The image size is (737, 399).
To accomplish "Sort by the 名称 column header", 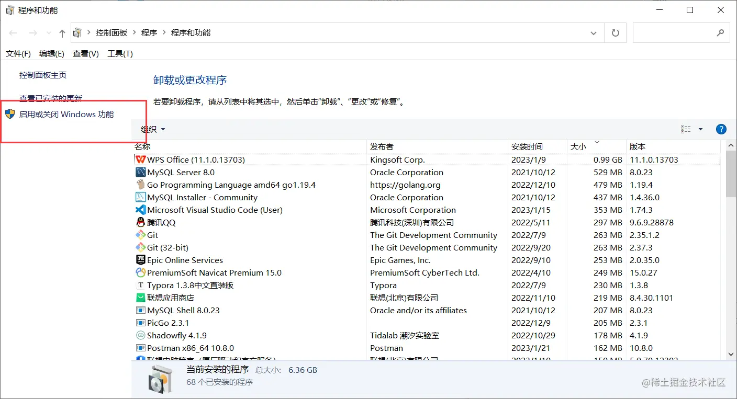I will 250,146.
